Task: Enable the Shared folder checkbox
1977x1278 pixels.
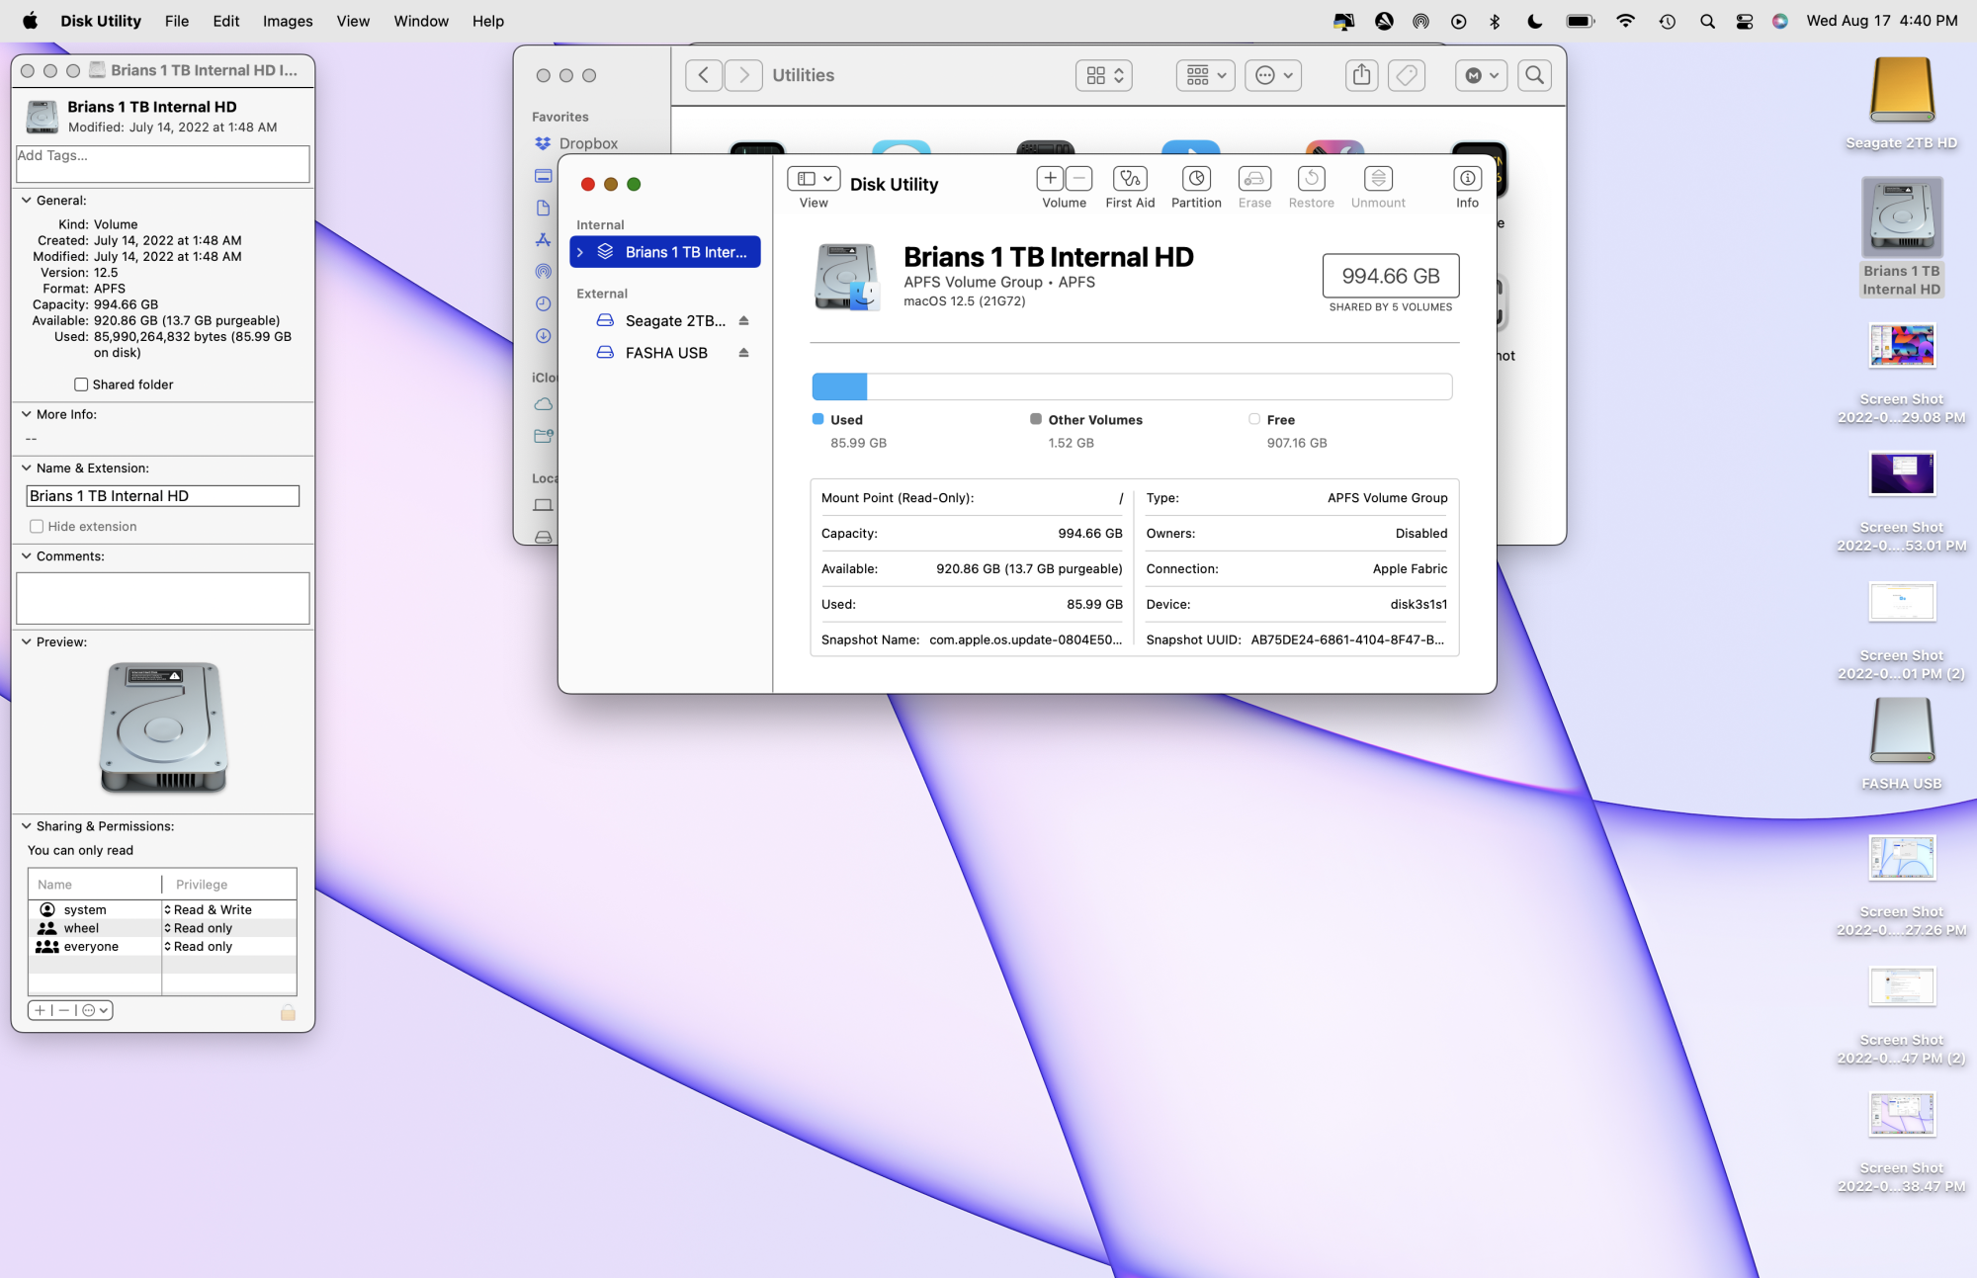Action: 81,384
